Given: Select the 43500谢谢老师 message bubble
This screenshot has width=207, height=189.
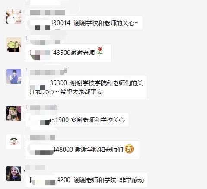Looking at the screenshot, I should [x=68, y=53].
